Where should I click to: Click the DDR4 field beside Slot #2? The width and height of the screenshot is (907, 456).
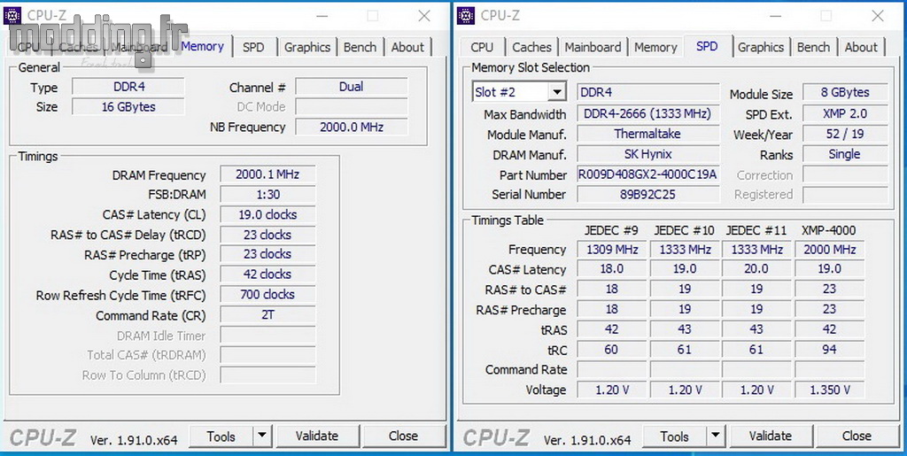pyautogui.click(x=647, y=92)
